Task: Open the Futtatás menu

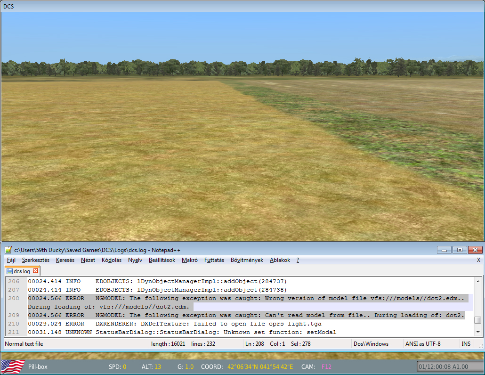Action: click(214, 260)
